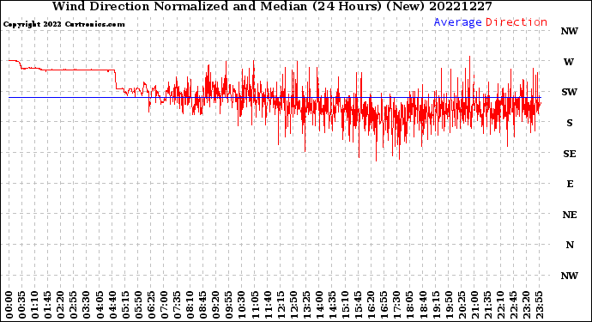
Task: Click the 16:55 time axis label
Action: pos(384,305)
